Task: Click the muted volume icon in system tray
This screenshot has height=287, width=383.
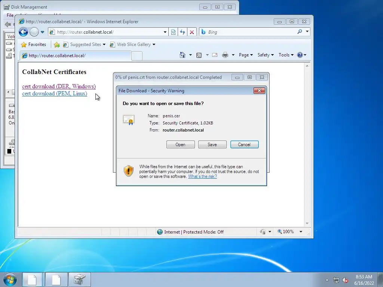Action: point(345,280)
